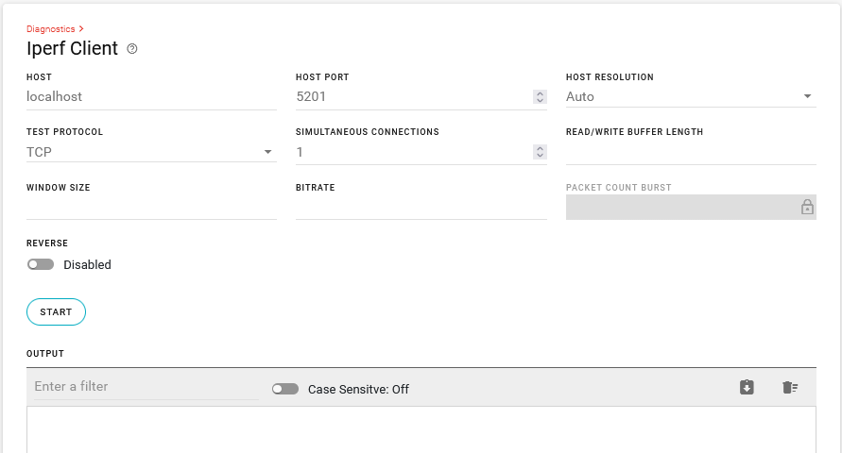842x453 pixels.
Task: Click the Host Port stepper arrows
Action: (540, 96)
